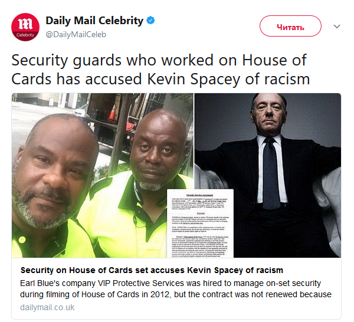Open the headline 'Security on House of Cards set accuses'
This screenshot has width=354, height=322.
click(x=152, y=270)
